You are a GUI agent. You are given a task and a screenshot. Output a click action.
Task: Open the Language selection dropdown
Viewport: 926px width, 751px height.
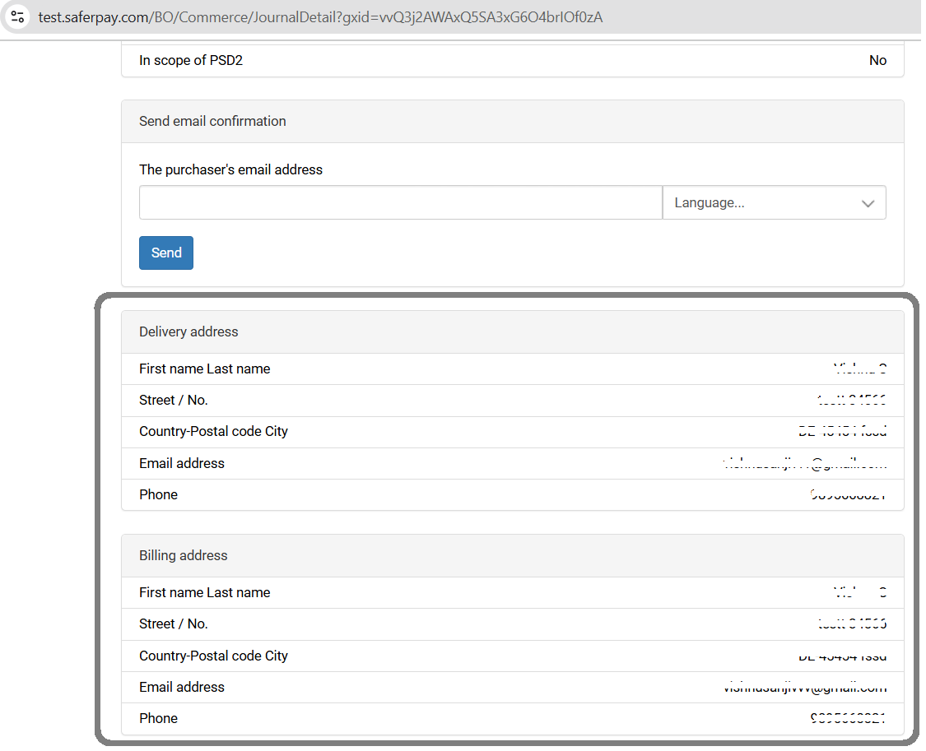(774, 202)
